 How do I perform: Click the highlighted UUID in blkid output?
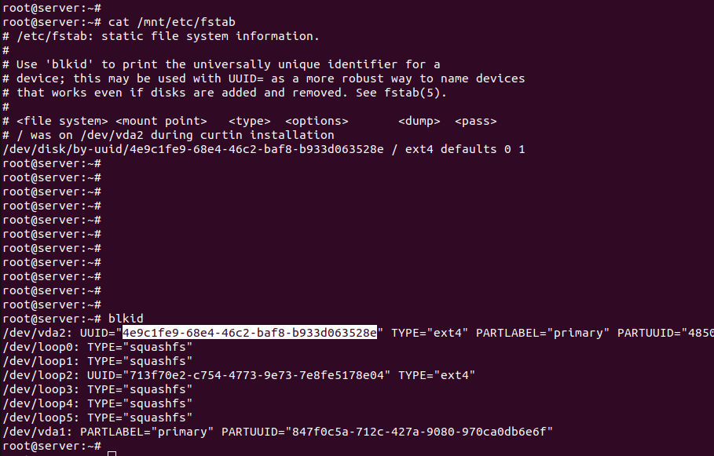click(250, 333)
